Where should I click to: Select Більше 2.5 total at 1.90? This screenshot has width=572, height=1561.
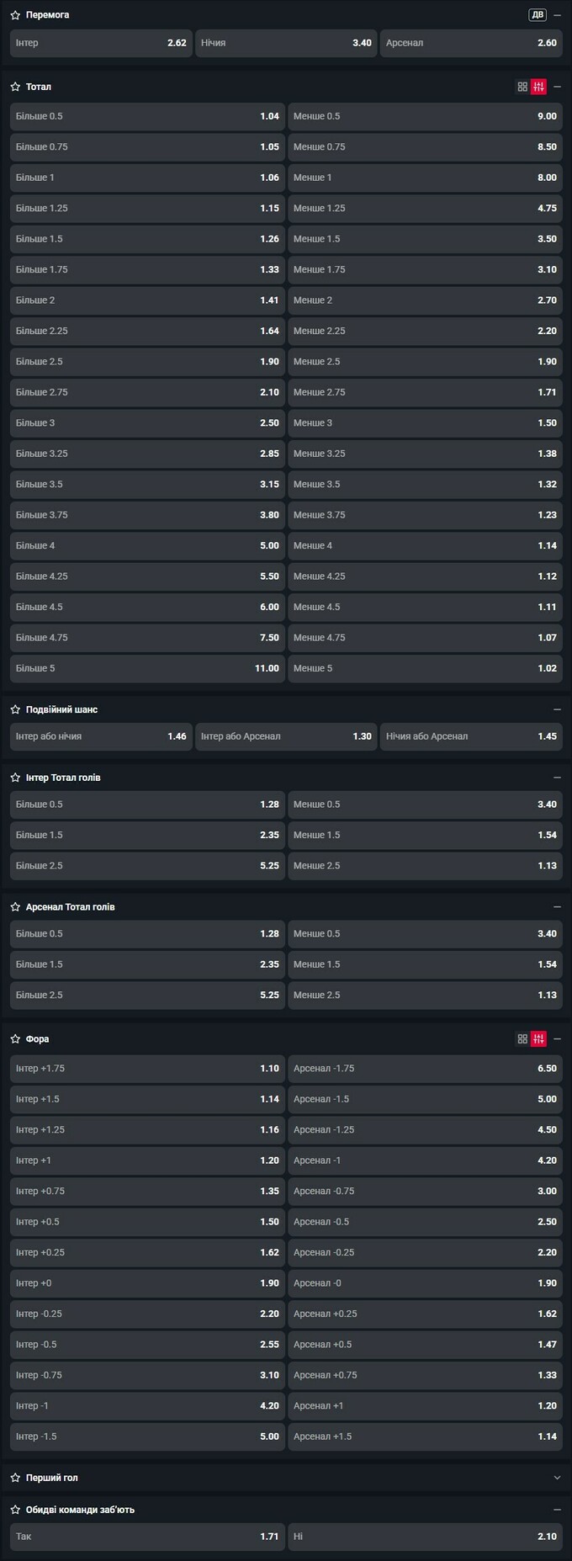147,362
